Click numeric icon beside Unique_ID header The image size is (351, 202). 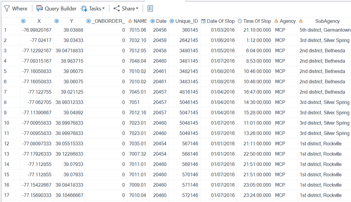(x=172, y=21)
